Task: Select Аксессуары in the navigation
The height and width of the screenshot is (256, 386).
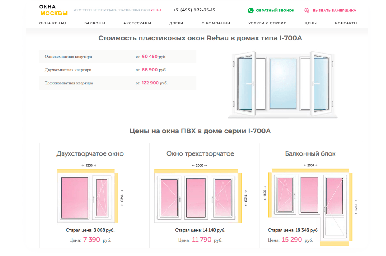Action: tap(137, 23)
